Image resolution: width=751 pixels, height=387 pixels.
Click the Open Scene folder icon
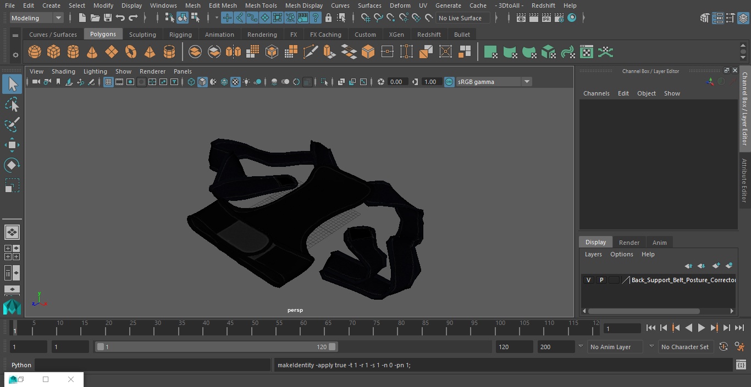(x=95, y=18)
